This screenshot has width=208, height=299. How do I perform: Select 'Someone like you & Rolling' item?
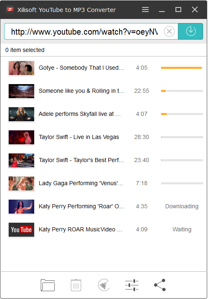pyautogui.click(x=104, y=91)
